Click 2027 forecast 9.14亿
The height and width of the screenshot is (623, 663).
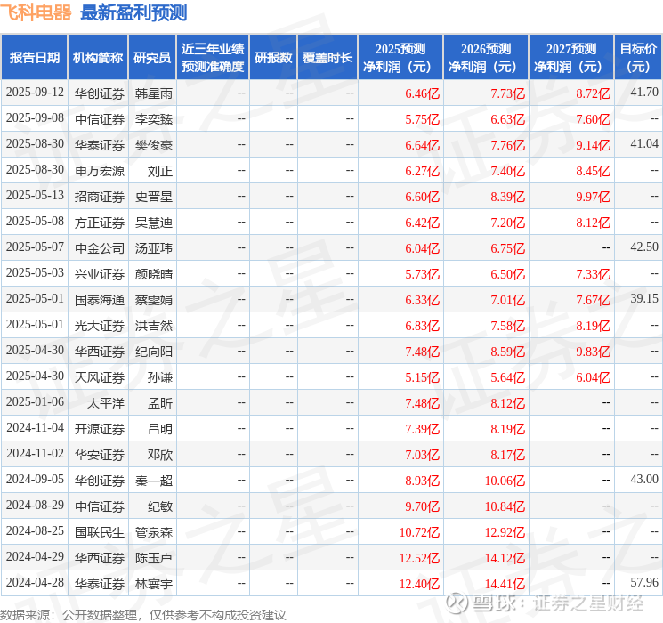(593, 145)
